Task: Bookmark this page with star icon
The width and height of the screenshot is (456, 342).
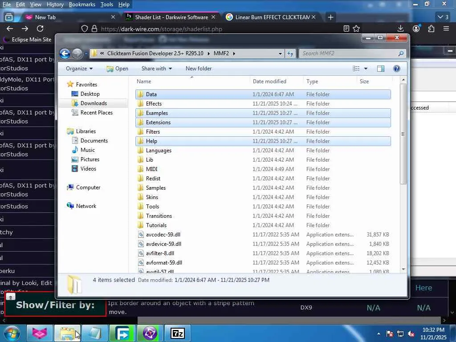Action: pos(356,28)
